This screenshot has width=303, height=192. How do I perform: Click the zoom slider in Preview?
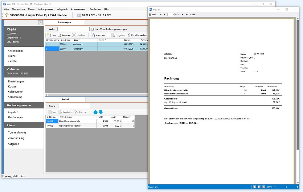287,187
